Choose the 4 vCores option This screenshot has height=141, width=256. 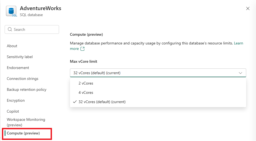(158, 92)
